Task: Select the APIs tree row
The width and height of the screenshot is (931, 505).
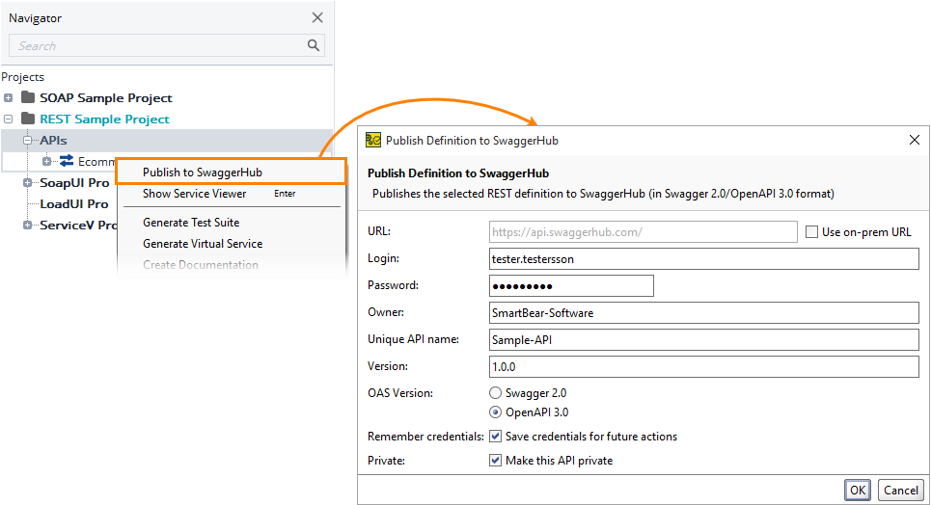Action: [x=167, y=140]
